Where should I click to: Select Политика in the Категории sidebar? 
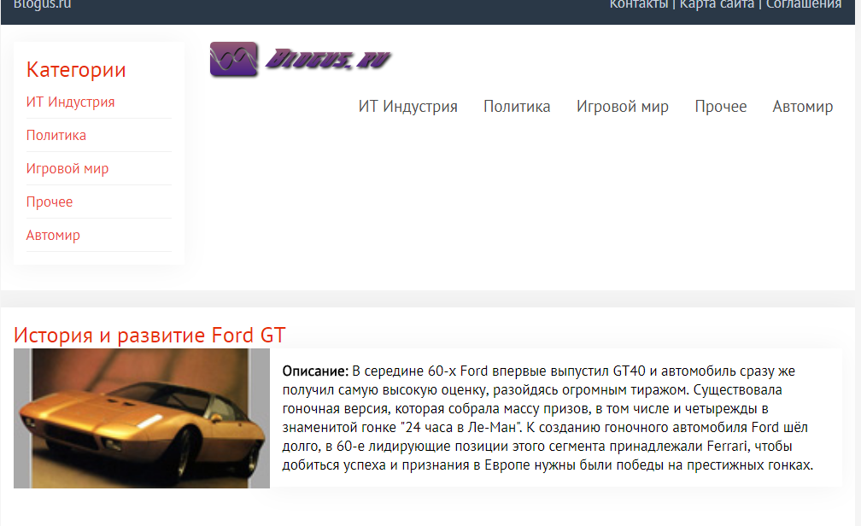point(56,135)
